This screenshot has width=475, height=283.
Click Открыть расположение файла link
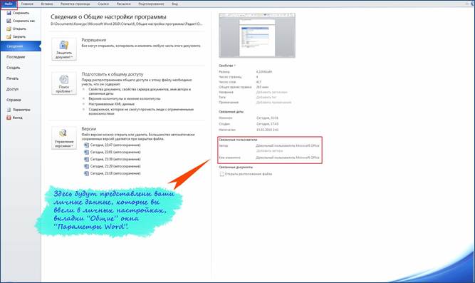click(x=246, y=174)
